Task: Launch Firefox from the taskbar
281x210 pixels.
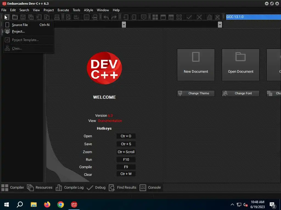Action: (47, 205)
